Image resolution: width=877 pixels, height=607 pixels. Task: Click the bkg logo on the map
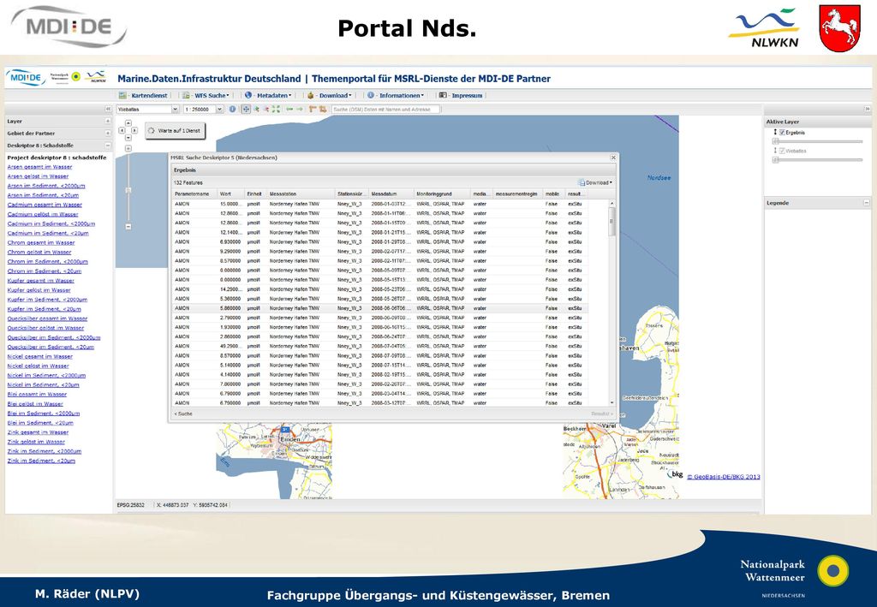tap(676, 474)
